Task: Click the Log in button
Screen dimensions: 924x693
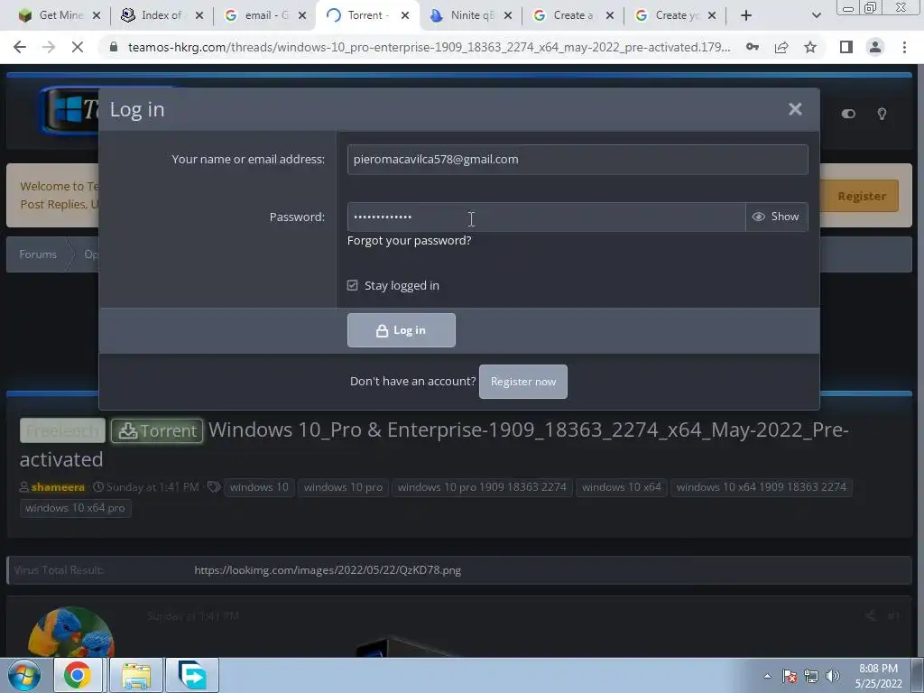Action: pyautogui.click(x=402, y=330)
